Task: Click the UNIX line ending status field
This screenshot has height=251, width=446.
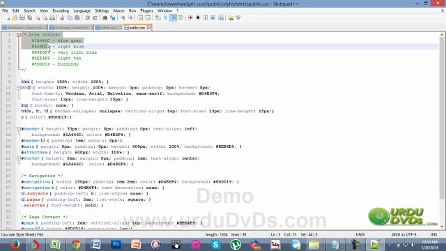Action: click(360, 235)
